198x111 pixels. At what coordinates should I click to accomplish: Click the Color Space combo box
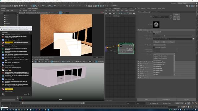pyautogui.click(x=164, y=54)
